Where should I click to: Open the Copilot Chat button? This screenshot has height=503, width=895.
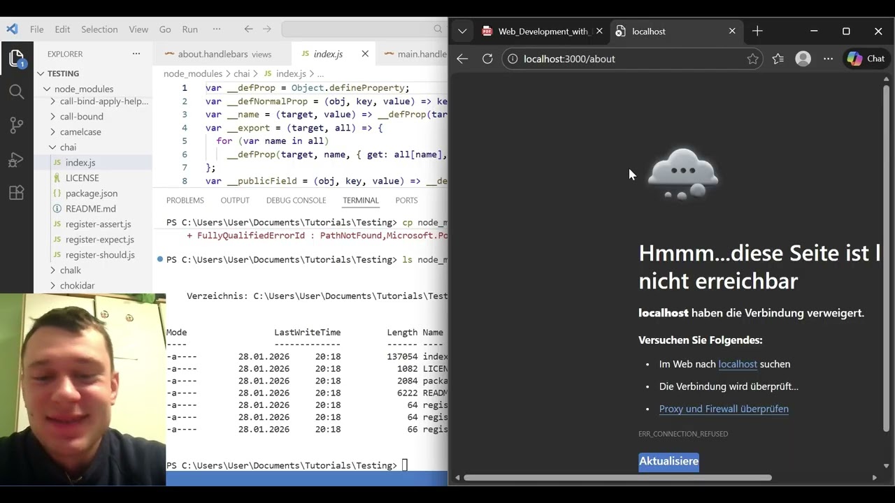tap(866, 59)
